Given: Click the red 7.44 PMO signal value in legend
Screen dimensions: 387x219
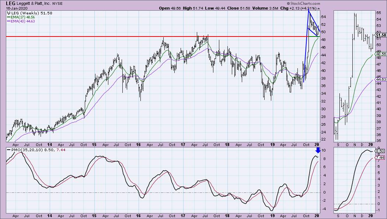Looking at the screenshot, I should pyautogui.click(x=61, y=150).
